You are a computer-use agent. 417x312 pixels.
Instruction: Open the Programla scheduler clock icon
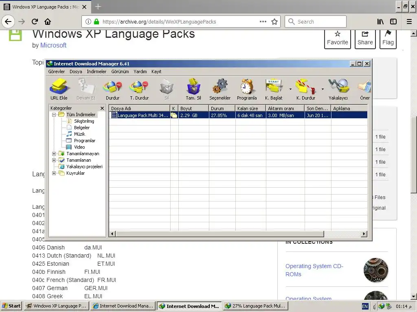pos(247,89)
